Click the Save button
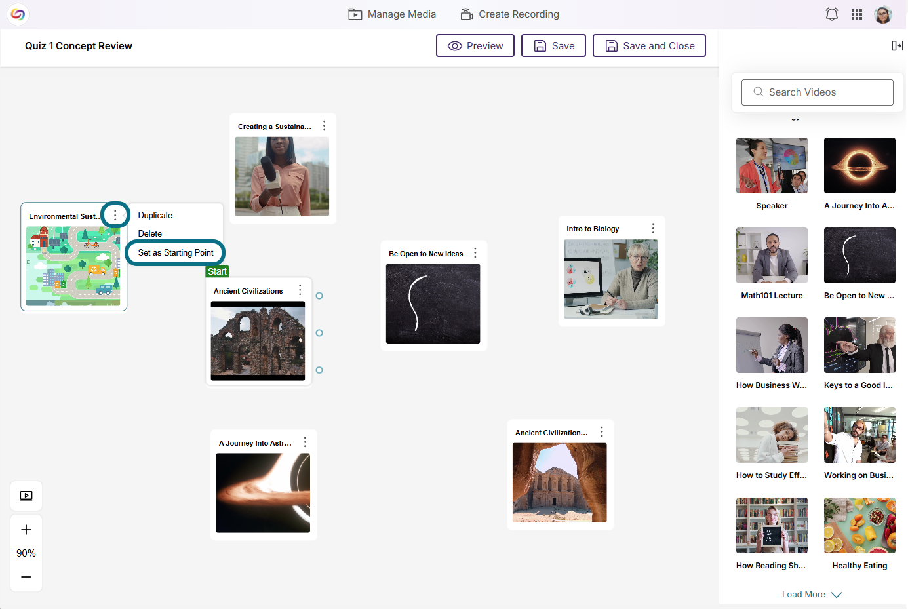The width and height of the screenshot is (908, 609). (x=553, y=46)
